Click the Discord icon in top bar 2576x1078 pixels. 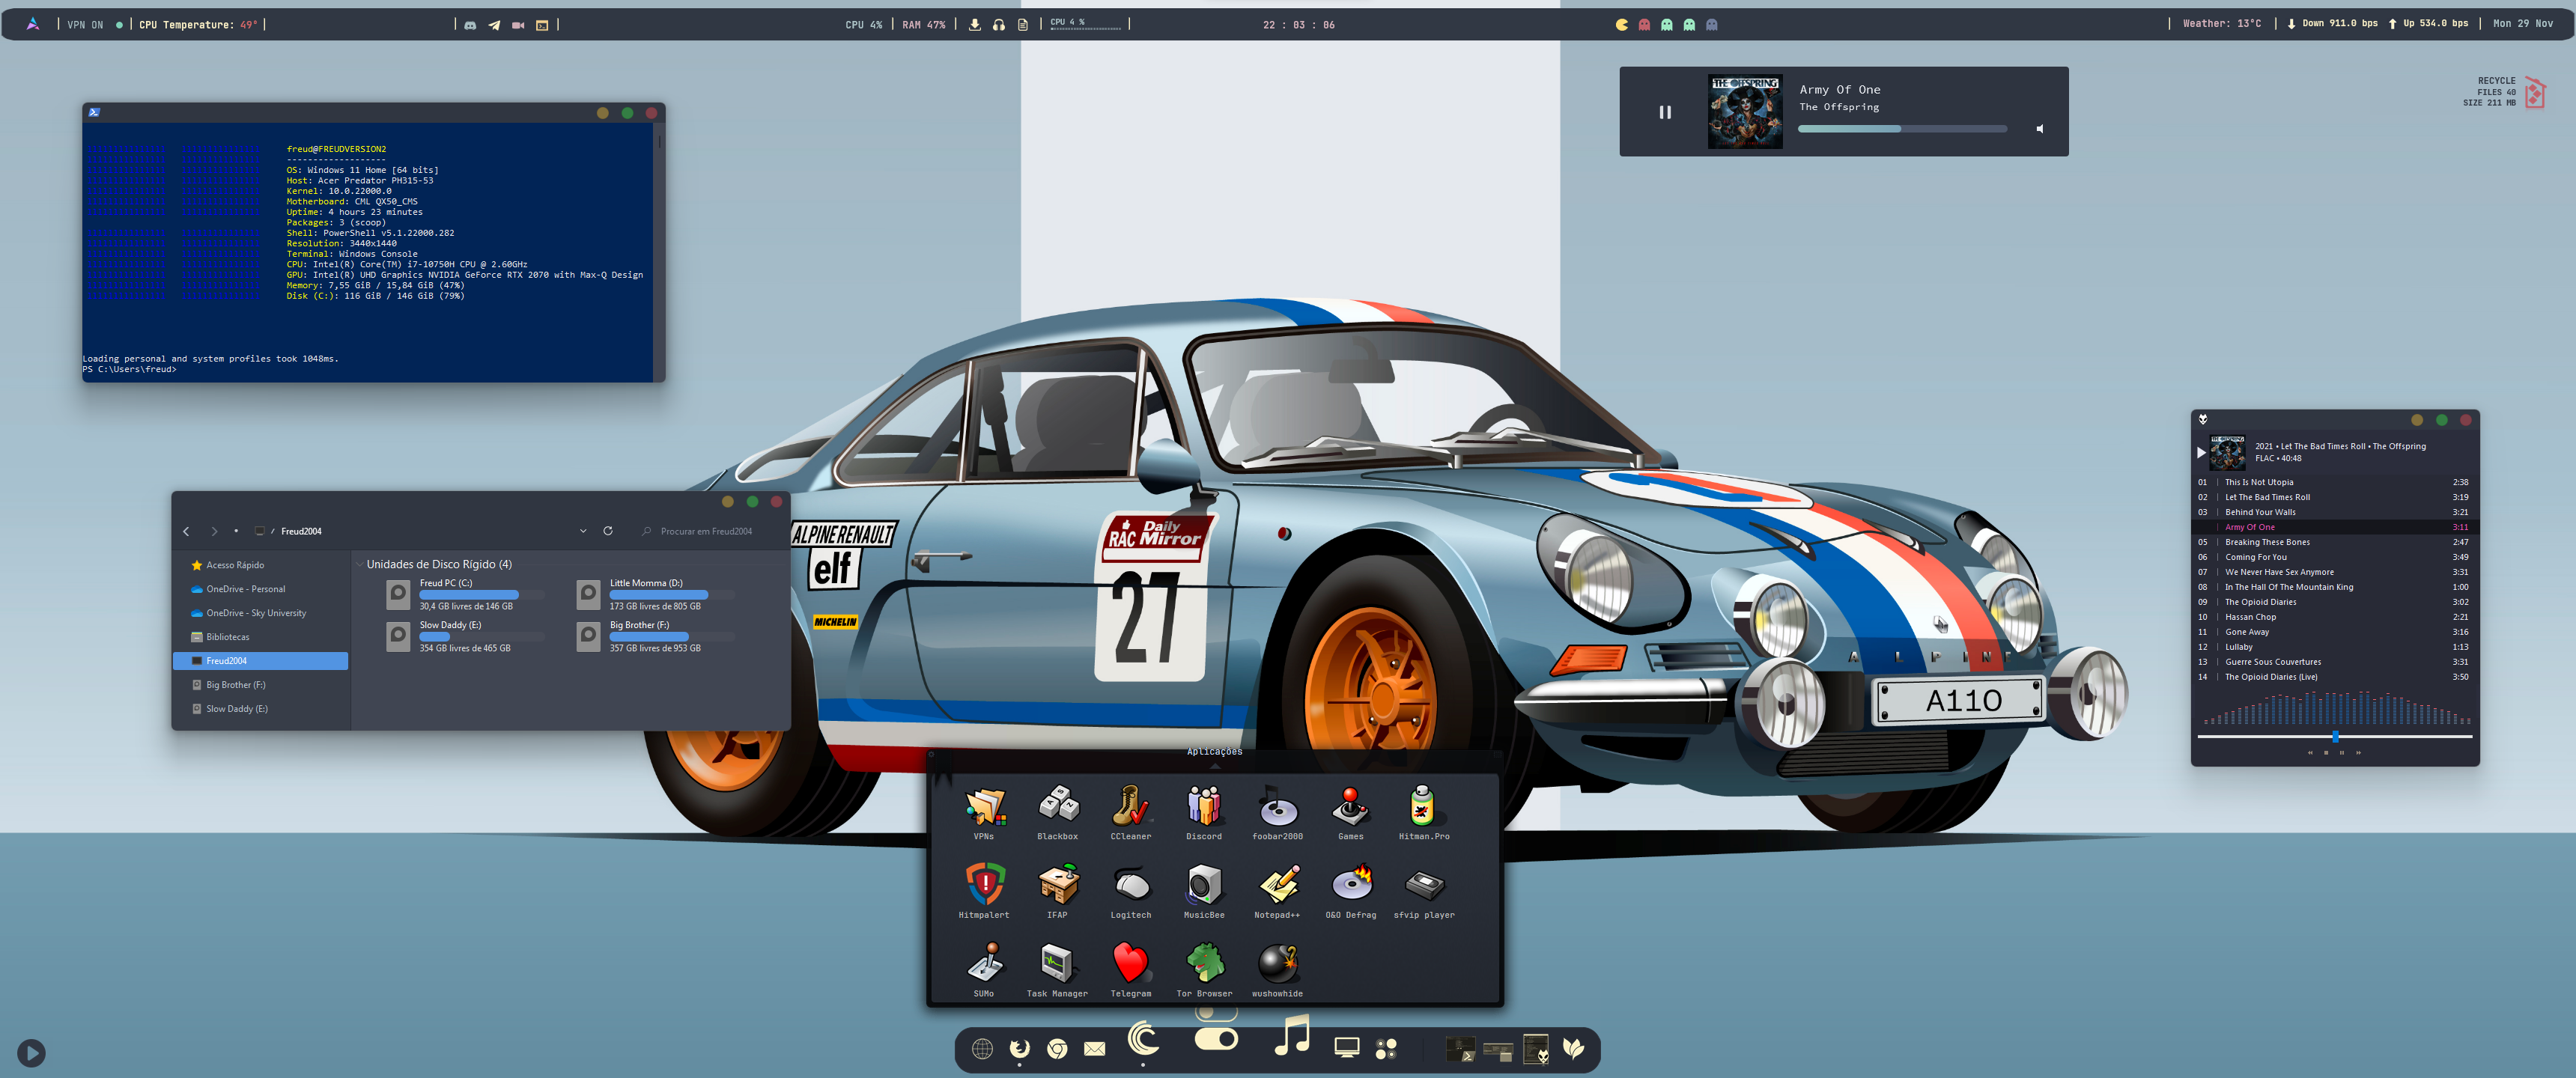(470, 25)
